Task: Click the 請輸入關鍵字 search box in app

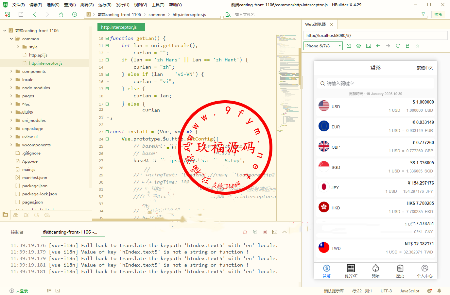Action: (375, 83)
